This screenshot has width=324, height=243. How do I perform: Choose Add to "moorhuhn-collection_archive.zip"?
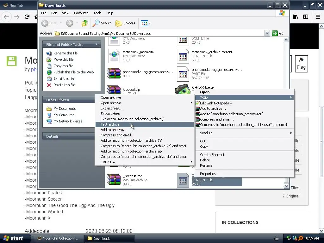[144, 151]
